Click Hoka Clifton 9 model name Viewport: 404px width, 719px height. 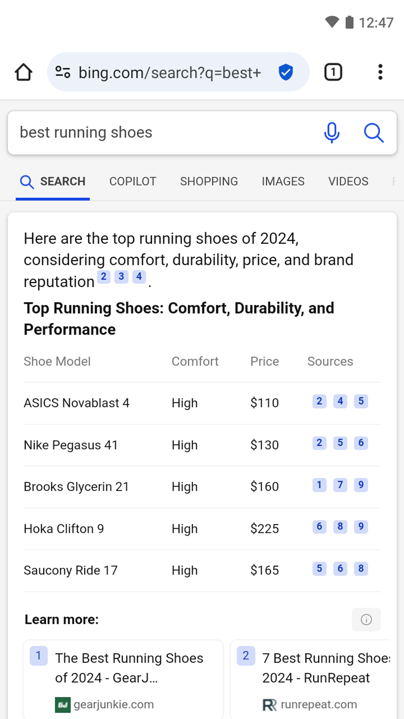click(x=64, y=529)
